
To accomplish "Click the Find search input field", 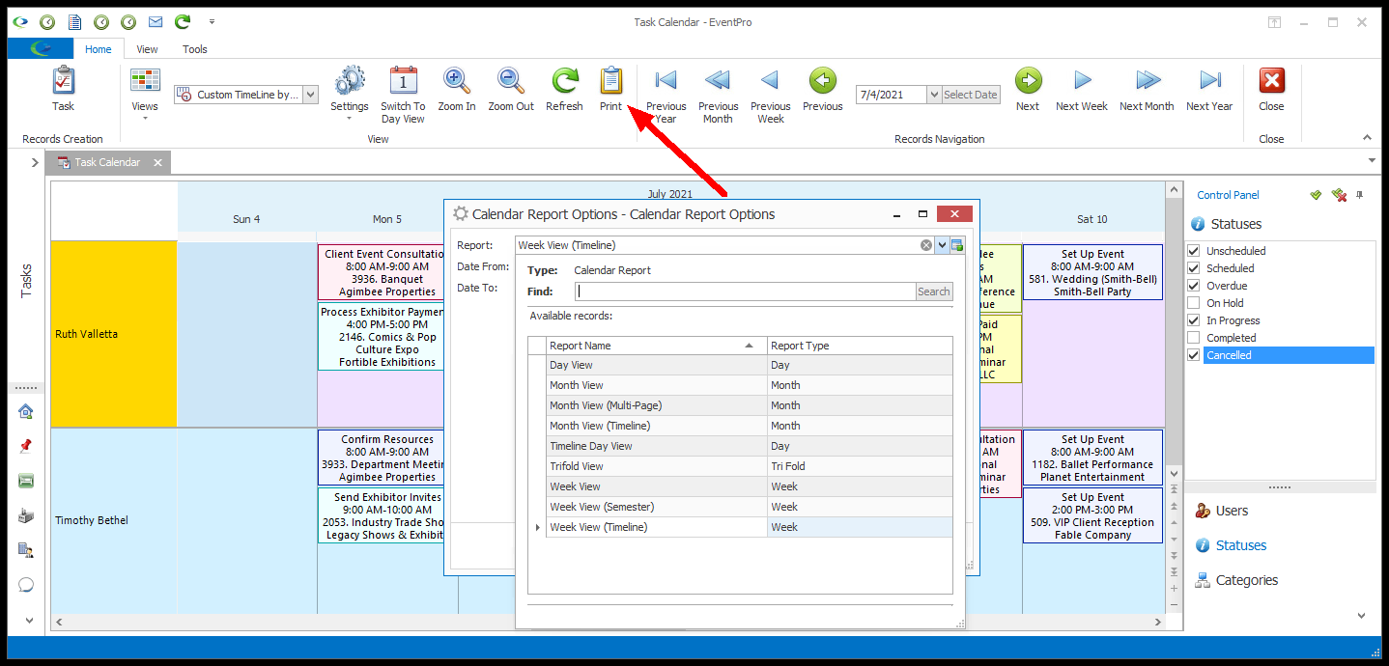I will click(746, 291).
